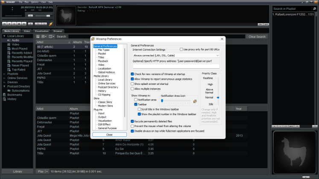Click the Previous track button in the player

[x=4, y=24]
